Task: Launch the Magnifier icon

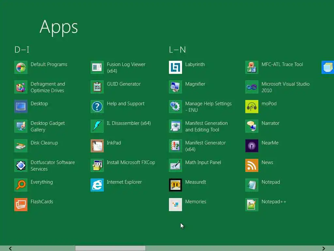Action: tap(175, 87)
